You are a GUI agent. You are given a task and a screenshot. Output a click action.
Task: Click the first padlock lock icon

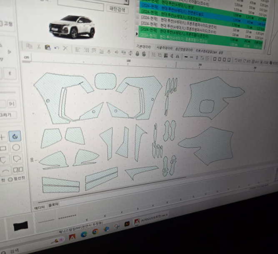tap(137, 53)
